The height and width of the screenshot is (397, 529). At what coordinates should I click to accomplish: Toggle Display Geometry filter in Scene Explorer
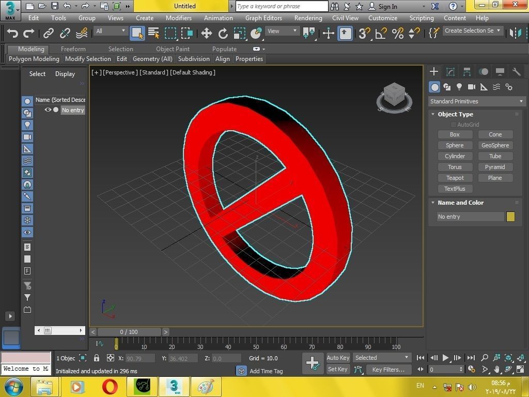(x=27, y=101)
